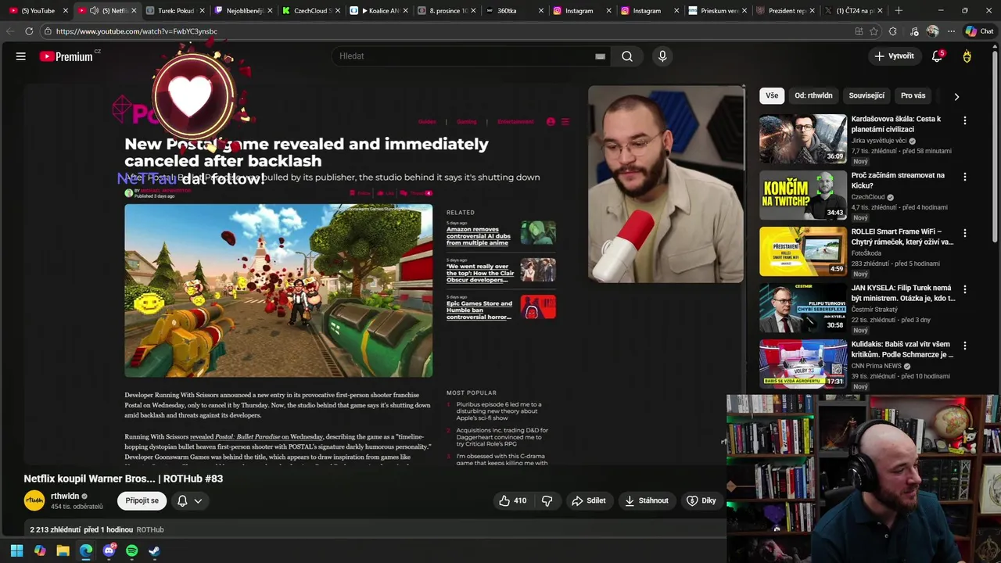This screenshot has width=1001, height=563.
Task: Open the CzechCloud channel name
Action: (x=868, y=197)
